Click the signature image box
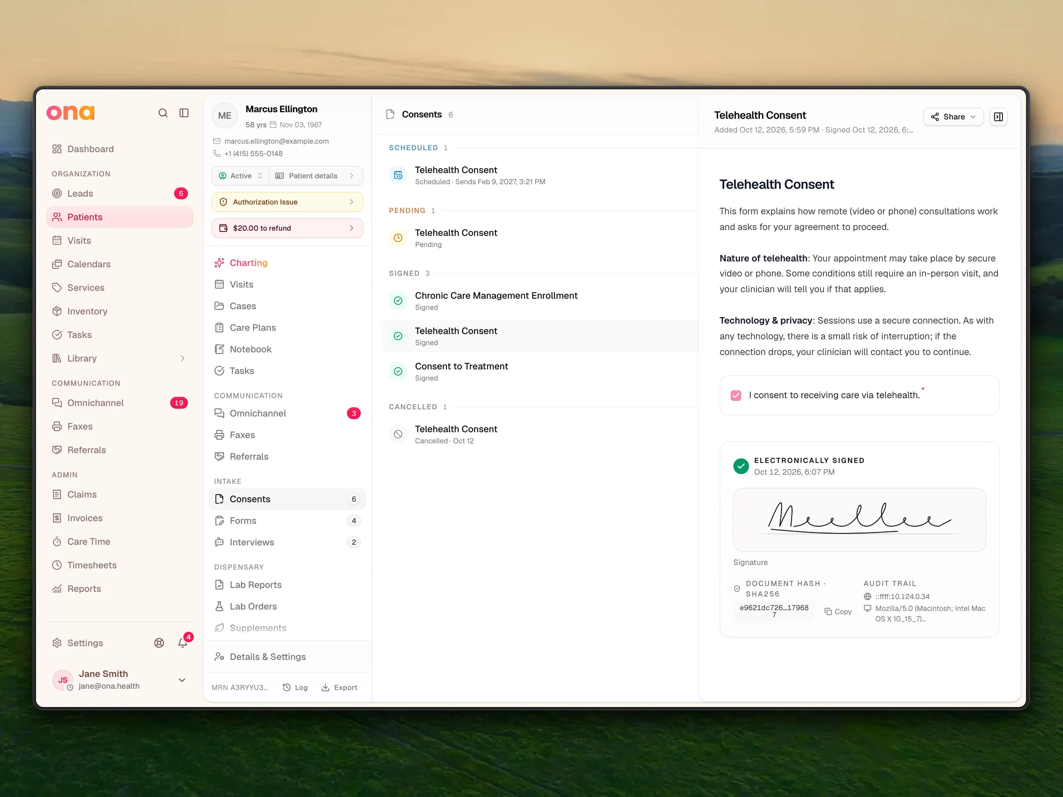This screenshot has width=1063, height=797. tap(859, 520)
